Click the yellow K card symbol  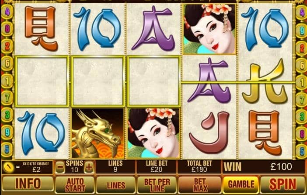pyautogui.click(x=265, y=81)
